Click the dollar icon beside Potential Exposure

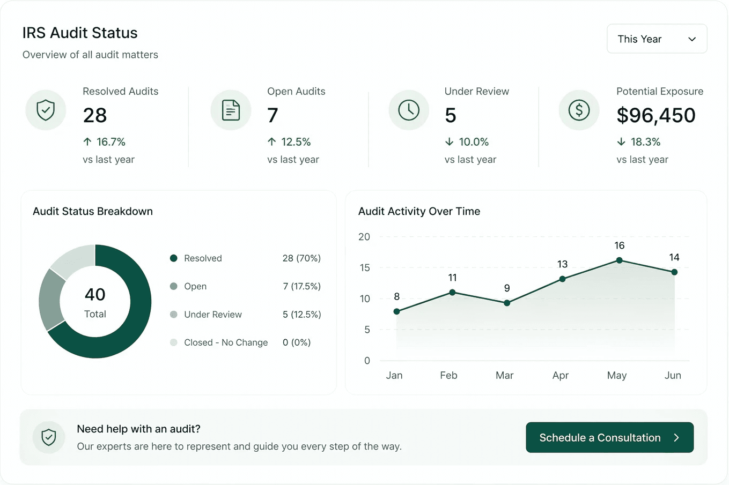[x=579, y=110]
